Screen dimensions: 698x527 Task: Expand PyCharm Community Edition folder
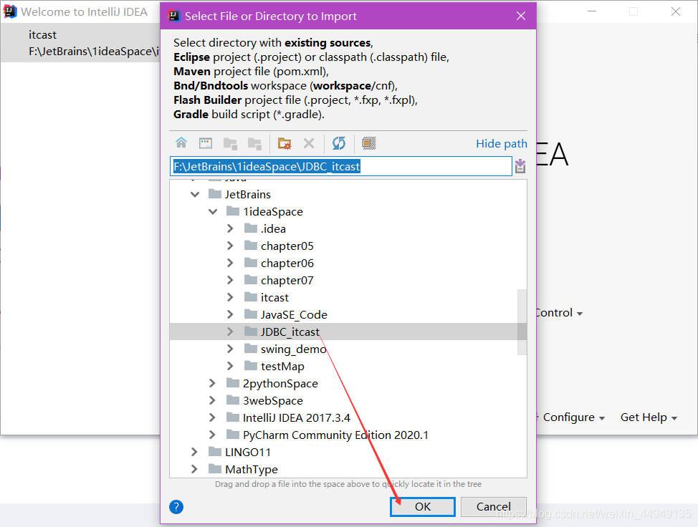coord(212,435)
